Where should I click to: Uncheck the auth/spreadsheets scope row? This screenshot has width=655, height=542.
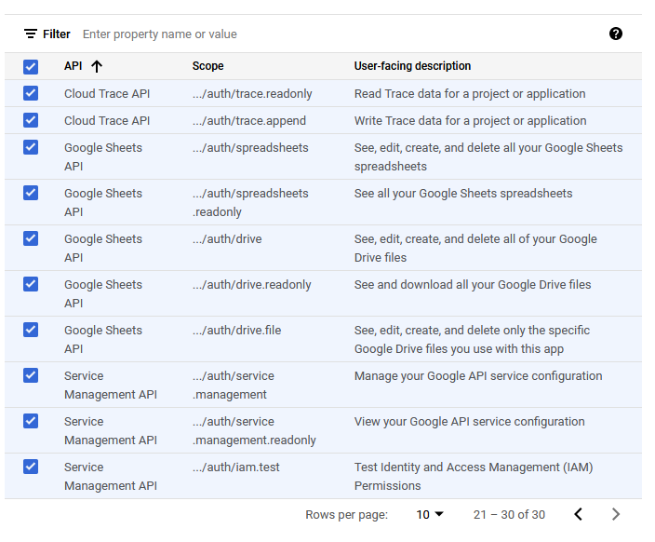[31, 147]
